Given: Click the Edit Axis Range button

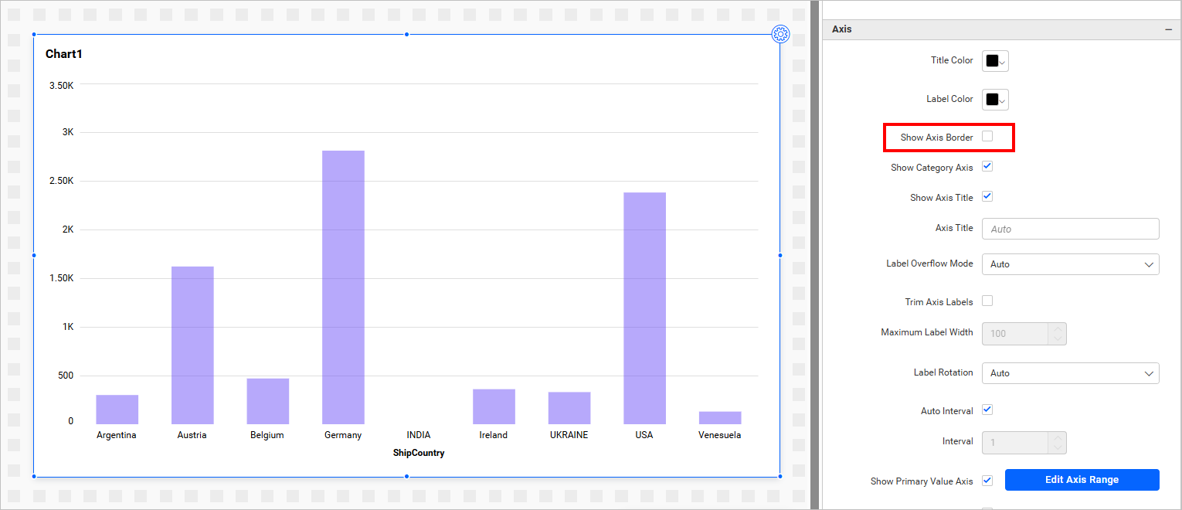Looking at the screenshot, I should coord(1082,480).
